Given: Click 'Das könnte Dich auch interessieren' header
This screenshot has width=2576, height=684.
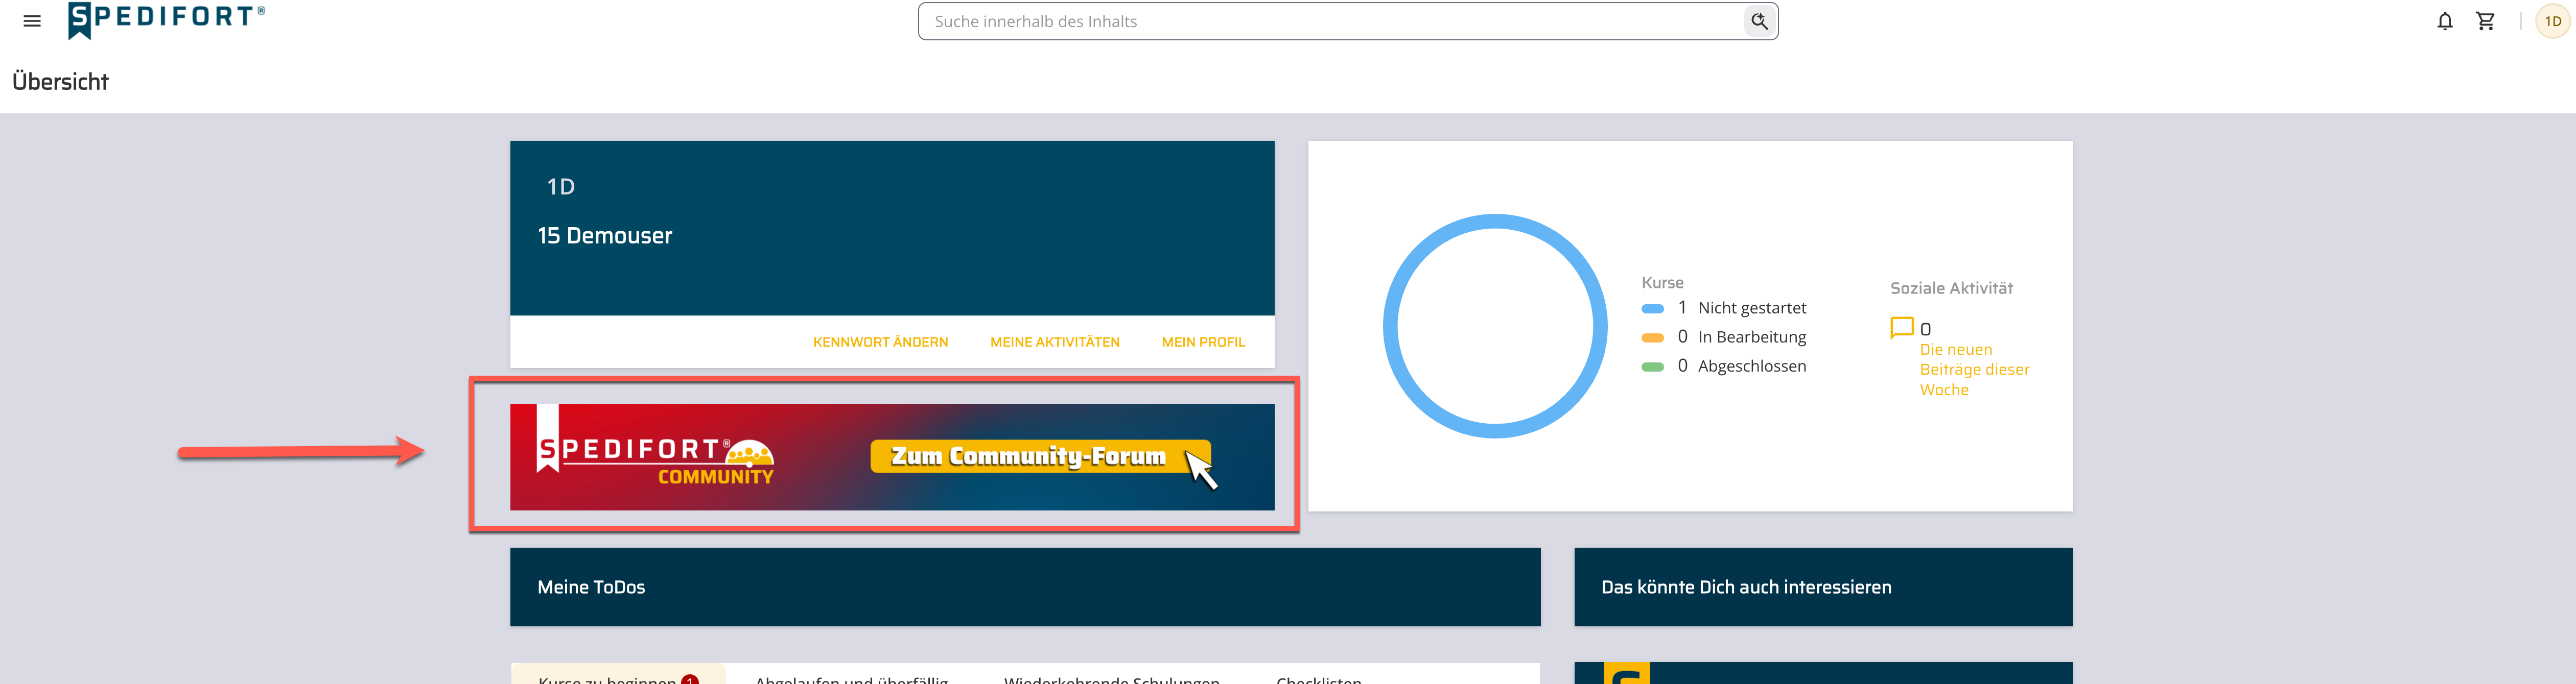Looking at the screenshot, I should [x=1822, y=587].
